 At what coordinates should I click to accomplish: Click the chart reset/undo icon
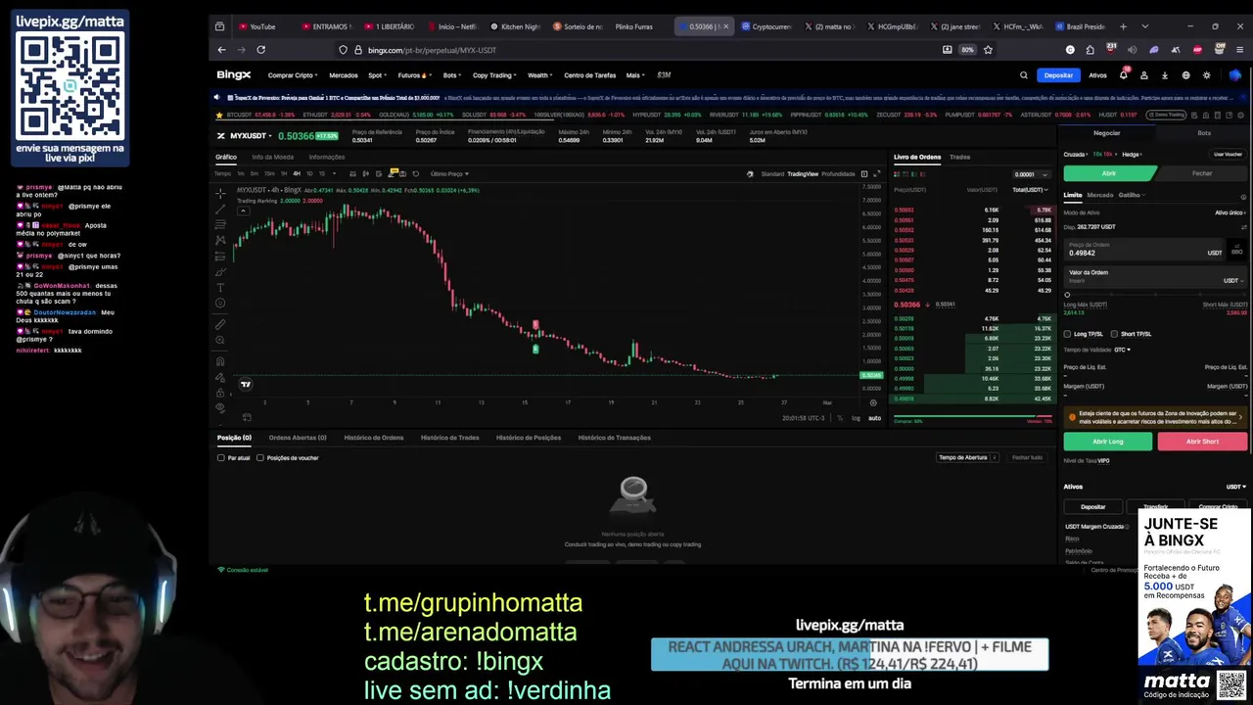(x=415, y=173)
